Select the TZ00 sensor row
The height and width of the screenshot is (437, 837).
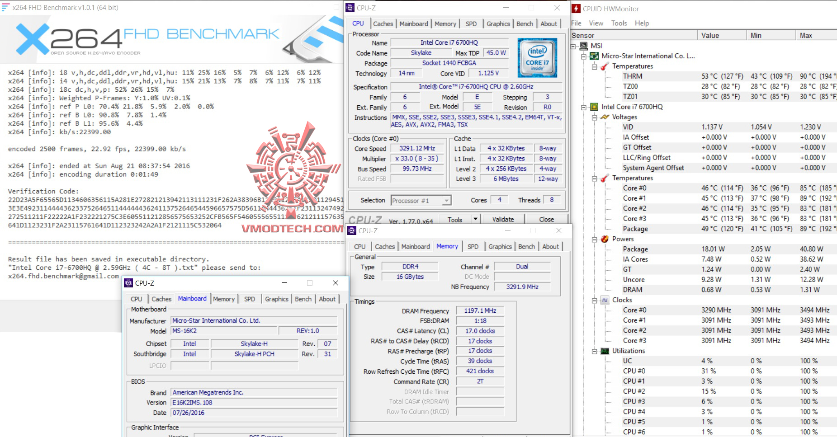[x=704, y=86]
